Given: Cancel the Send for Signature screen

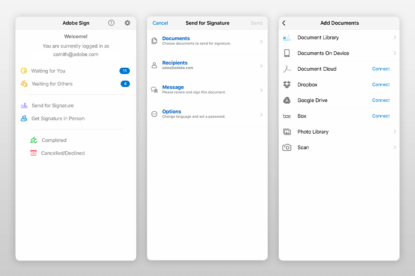Looking at the screenshot, I should [160, 23].
